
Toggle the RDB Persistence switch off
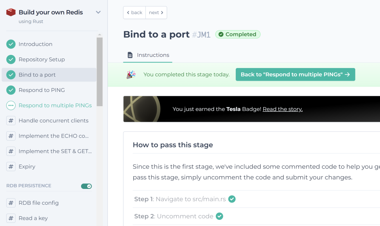[x=86, y=186]
